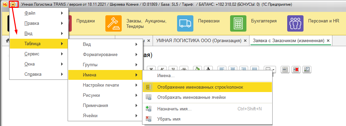Click the show named cells toolbar icon
This screenshot has height=126, width=346.
(x=307, y=69)
